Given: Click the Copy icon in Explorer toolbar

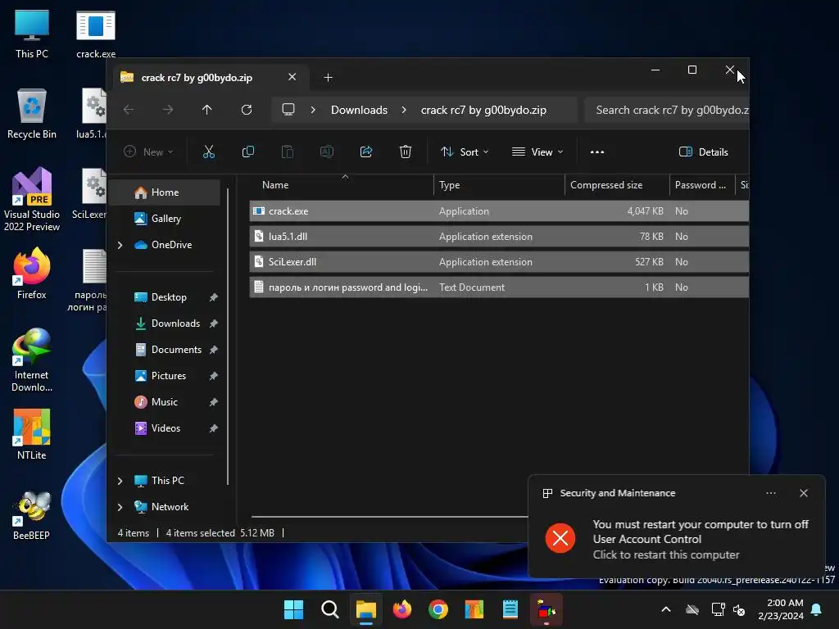Looking at the screenshot, I should [247, 152].
